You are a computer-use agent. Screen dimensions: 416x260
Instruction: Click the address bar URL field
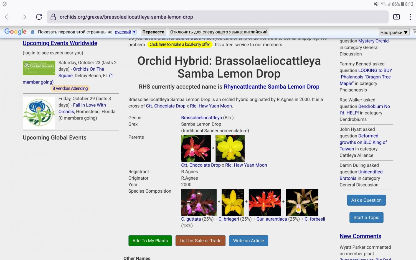click(x=216, y=17)
